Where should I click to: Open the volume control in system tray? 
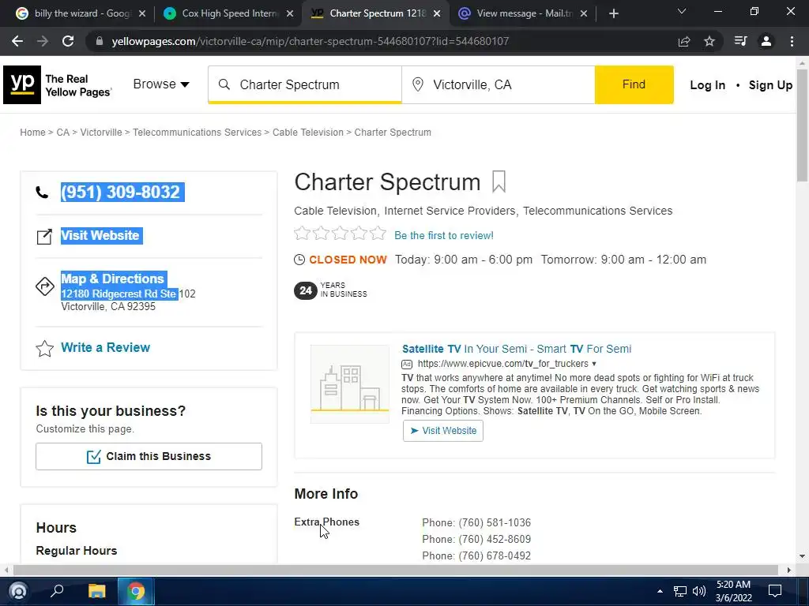coord(699,591)
